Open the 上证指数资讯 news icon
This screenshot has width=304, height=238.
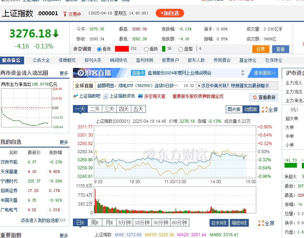coord(106,96)
